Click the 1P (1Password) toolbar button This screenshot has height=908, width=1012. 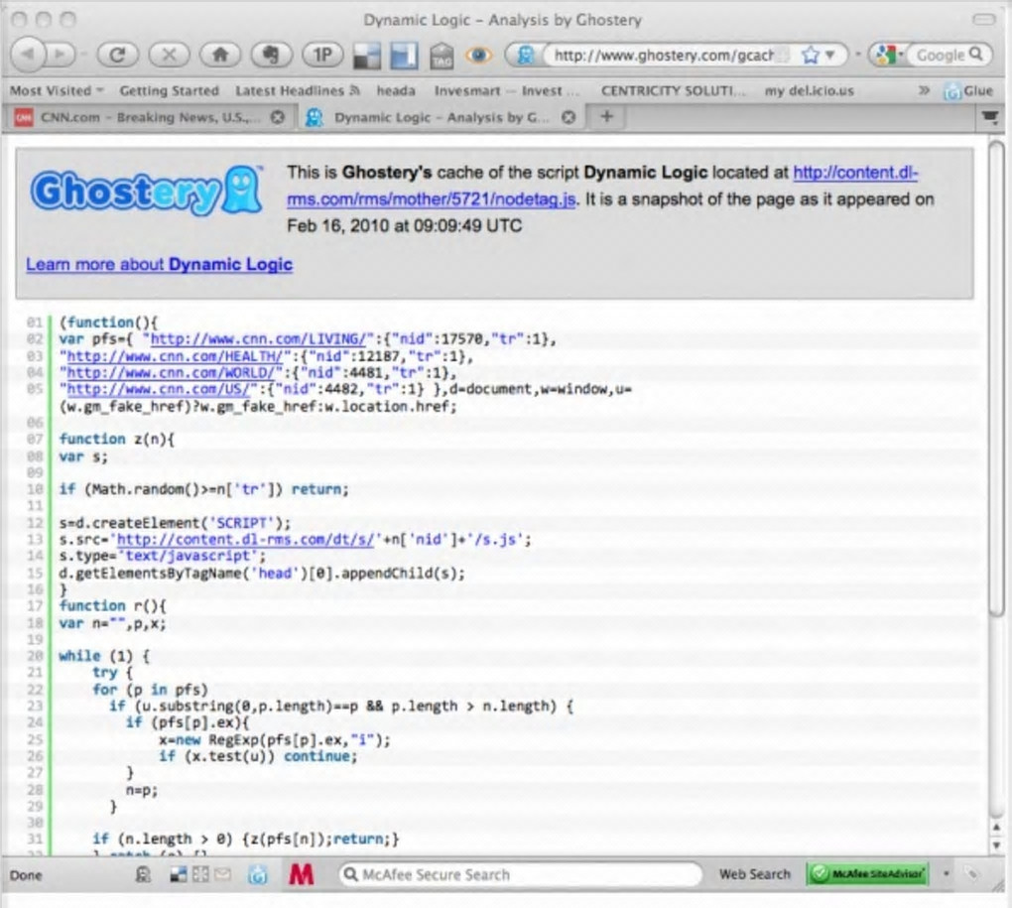(322, 55)
